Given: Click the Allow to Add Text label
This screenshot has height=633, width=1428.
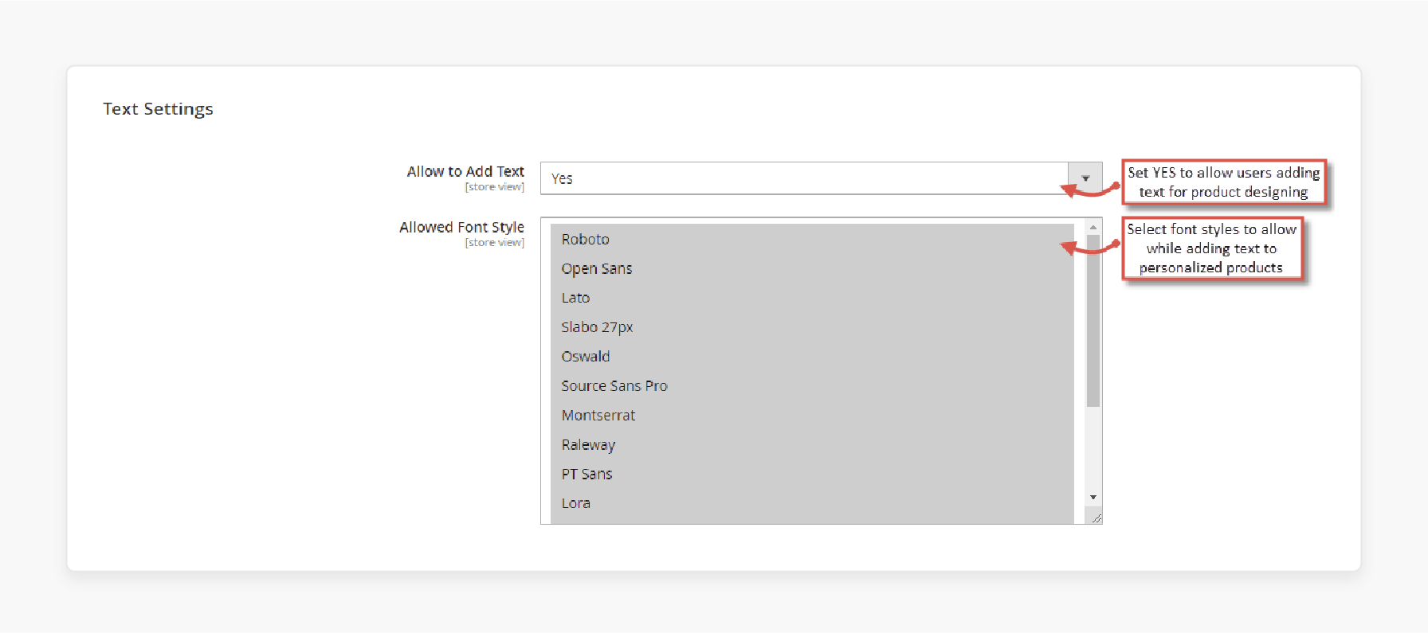Looking at the screenshot, I should point(465,171).
